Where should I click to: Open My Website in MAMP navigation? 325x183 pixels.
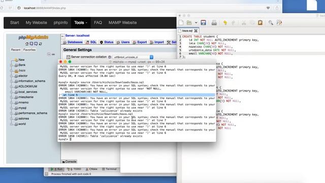[x=36, y=22]
